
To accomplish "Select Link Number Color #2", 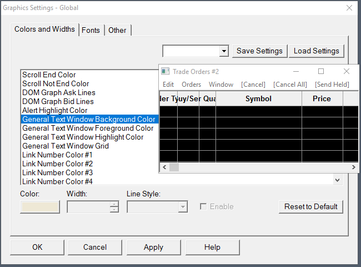I will [90, 164].
